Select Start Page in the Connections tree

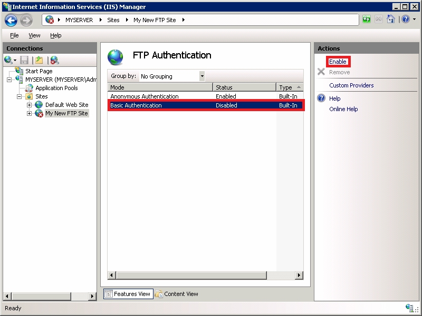39,71
